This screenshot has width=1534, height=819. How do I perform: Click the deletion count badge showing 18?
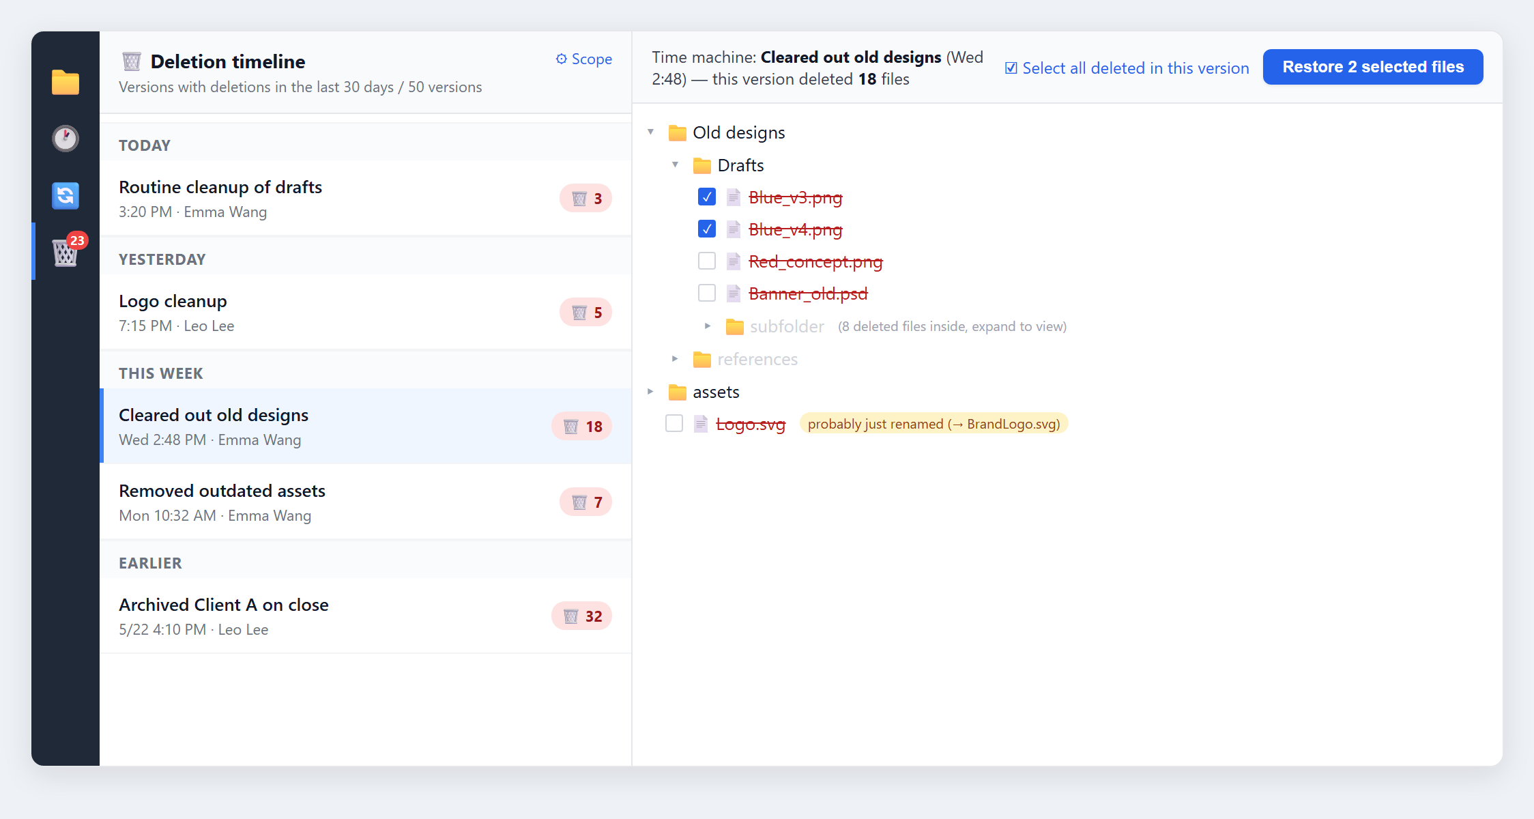pyautogui.click(x=581, y=427)
